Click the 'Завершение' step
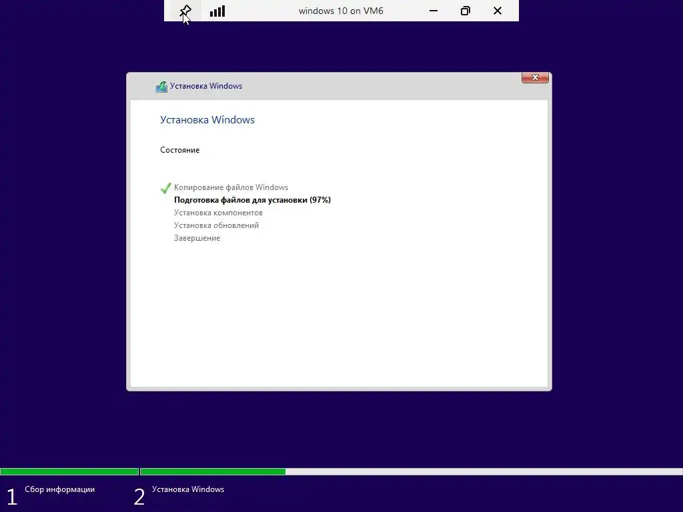Screen dimensions: 683x512 pyautogui.click(x=197, y=238)
